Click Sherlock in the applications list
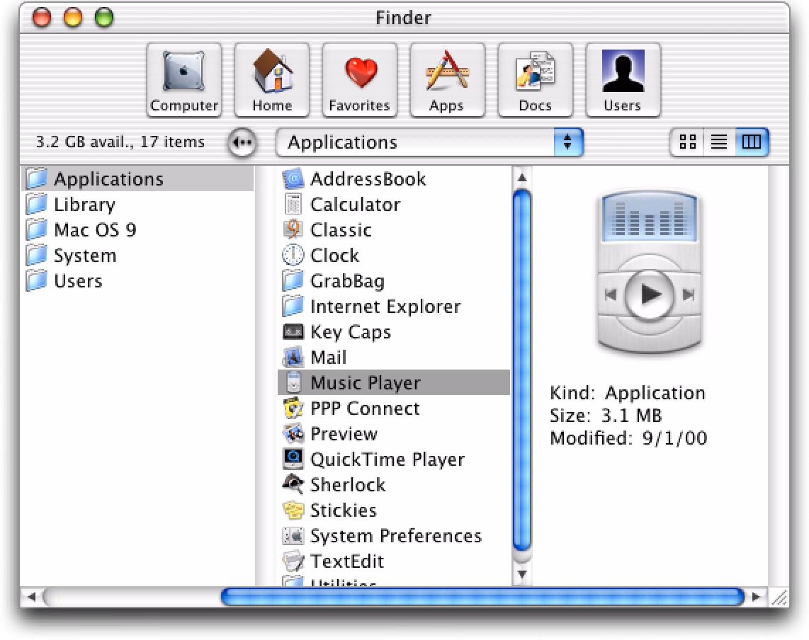This screenshot has height=640, width=809. pos(347,485)
